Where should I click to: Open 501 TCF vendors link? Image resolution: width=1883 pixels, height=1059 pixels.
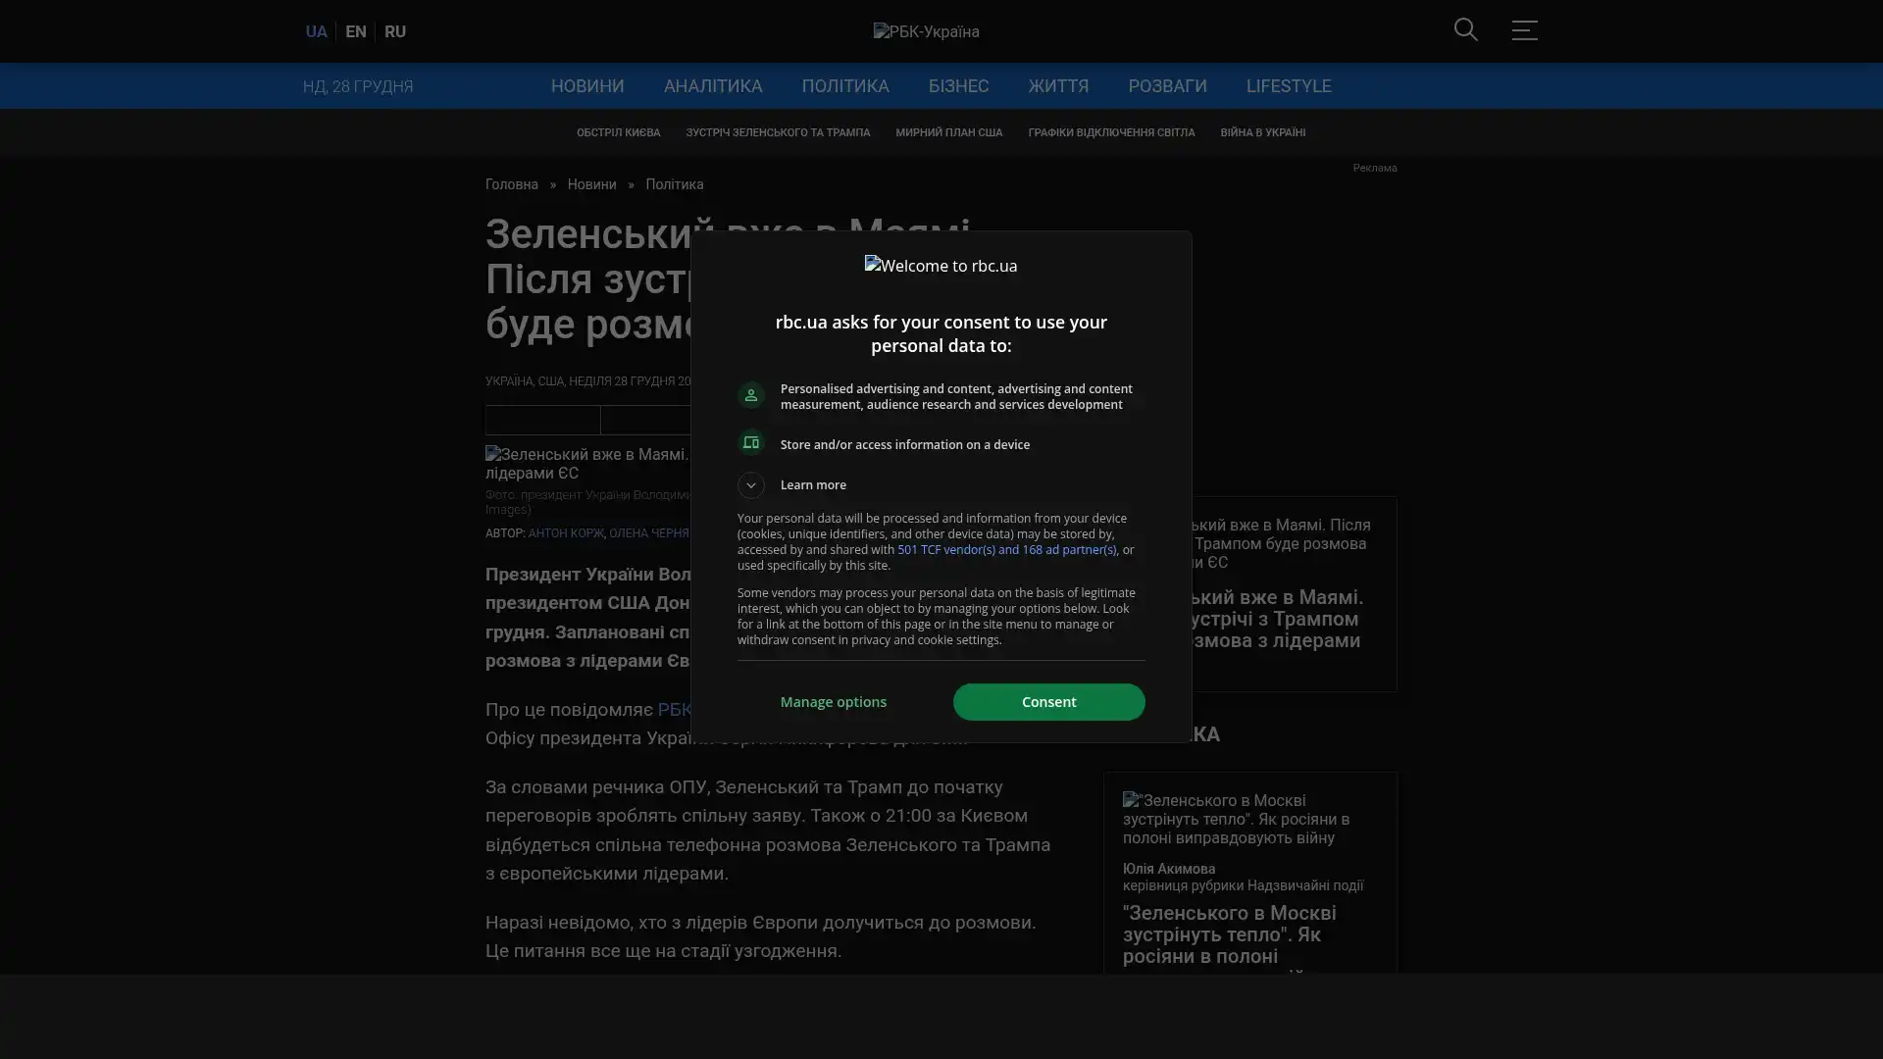coord(1006,550)
